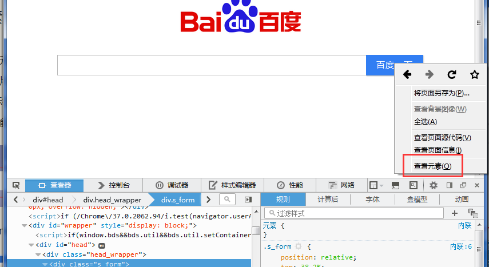Collapse the inspector sidebar pane icon

click(x=248, y=200)
